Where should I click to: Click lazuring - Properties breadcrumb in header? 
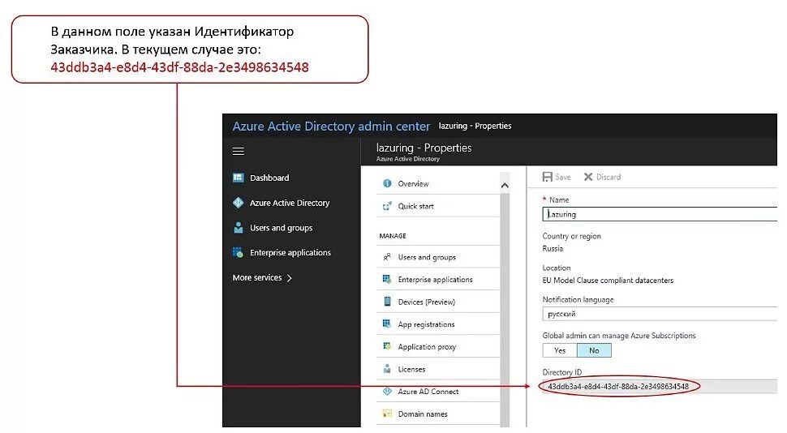click(475, 126)
